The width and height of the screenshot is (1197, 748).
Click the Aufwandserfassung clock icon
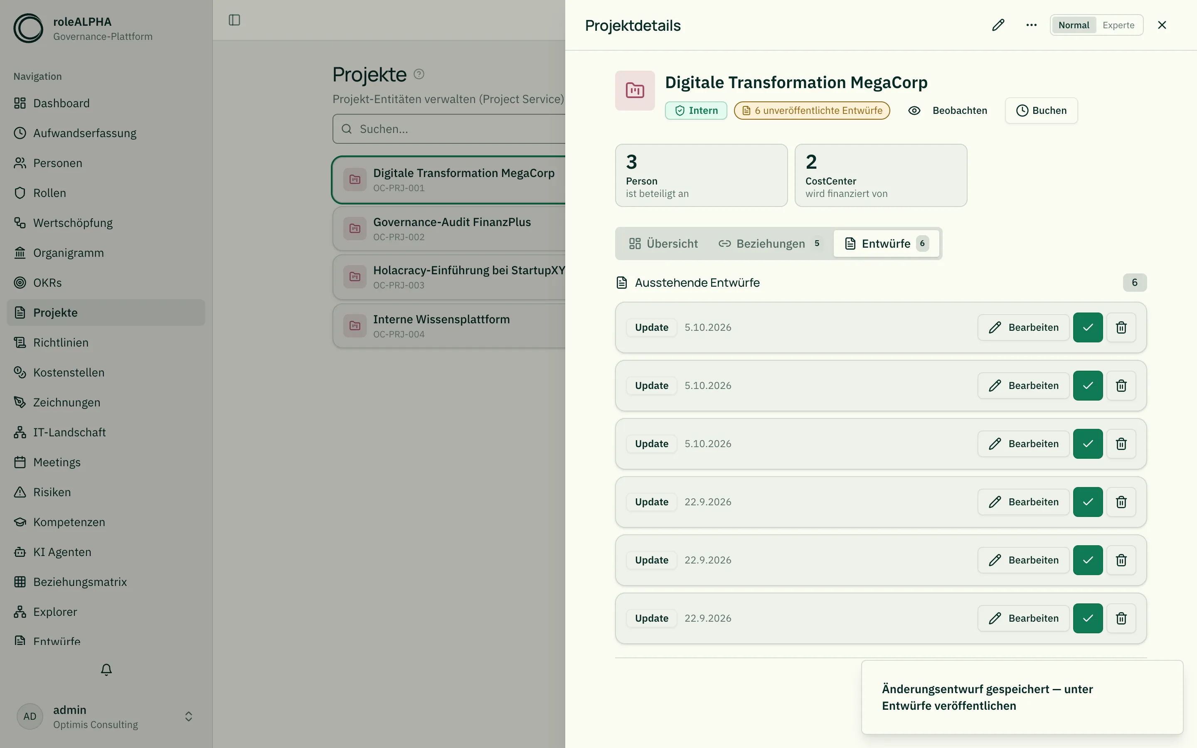pyautogui.click(x=20, y=133)
